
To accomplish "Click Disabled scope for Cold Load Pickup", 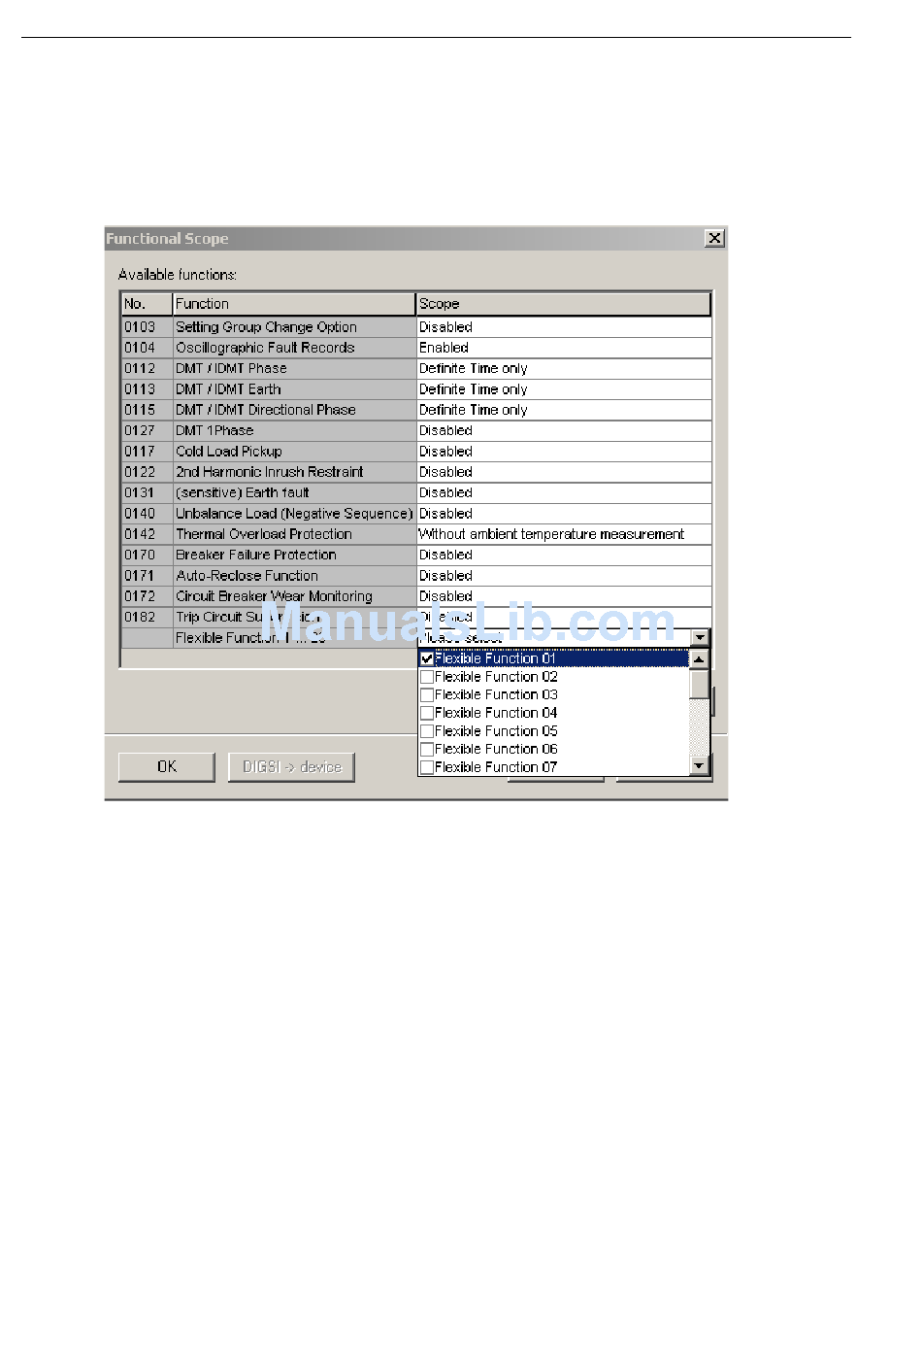I will coord(564,452).
